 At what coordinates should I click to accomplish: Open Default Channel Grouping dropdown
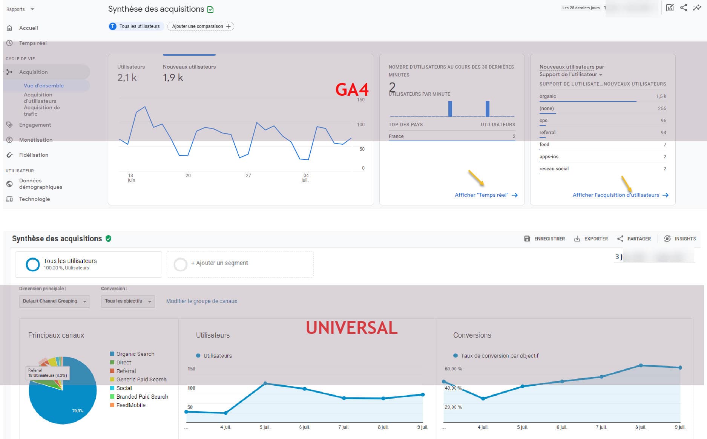click(54, 301)
